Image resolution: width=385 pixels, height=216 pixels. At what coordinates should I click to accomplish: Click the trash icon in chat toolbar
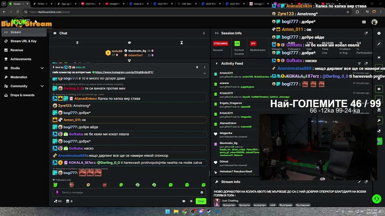tap(77, 43)
